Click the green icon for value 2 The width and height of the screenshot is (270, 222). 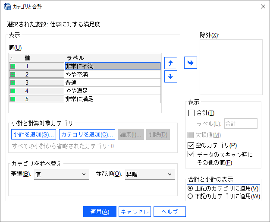[x=13, y=74]
